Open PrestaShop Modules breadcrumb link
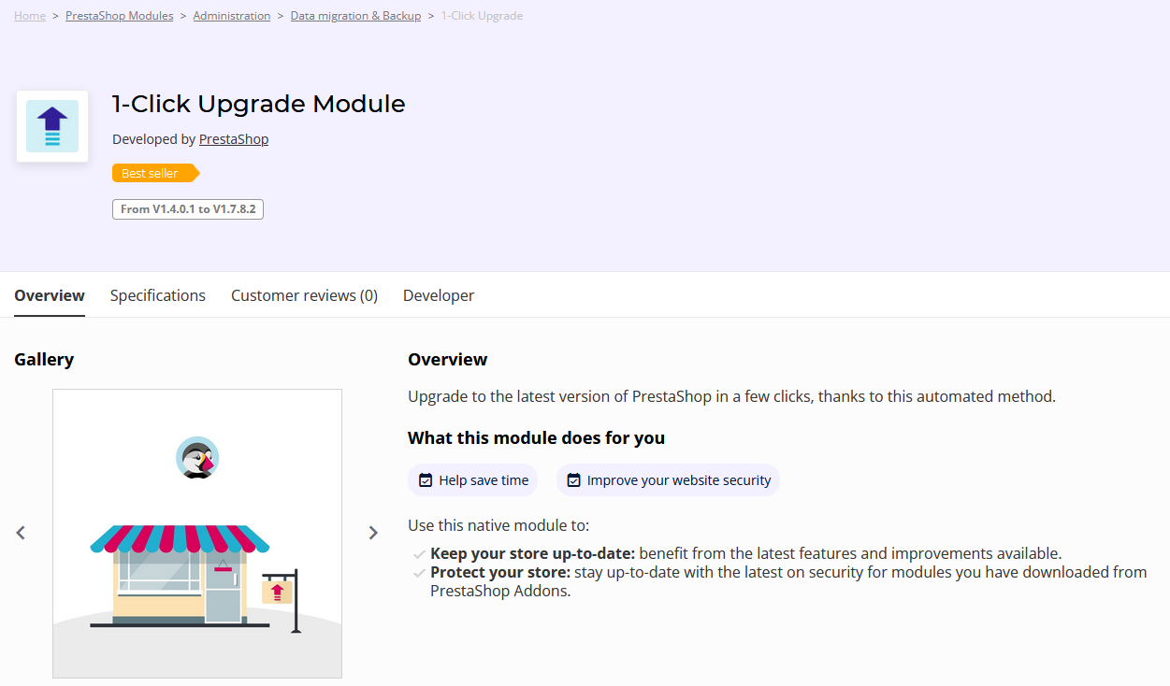The image size is (1170, 686). click(x=120, y=16)
